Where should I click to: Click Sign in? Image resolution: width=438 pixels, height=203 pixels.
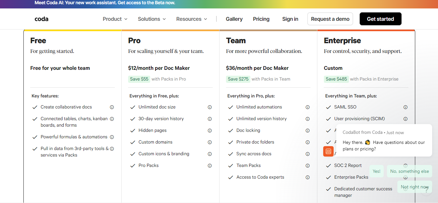pyautogui.click(x=290, y=19)
